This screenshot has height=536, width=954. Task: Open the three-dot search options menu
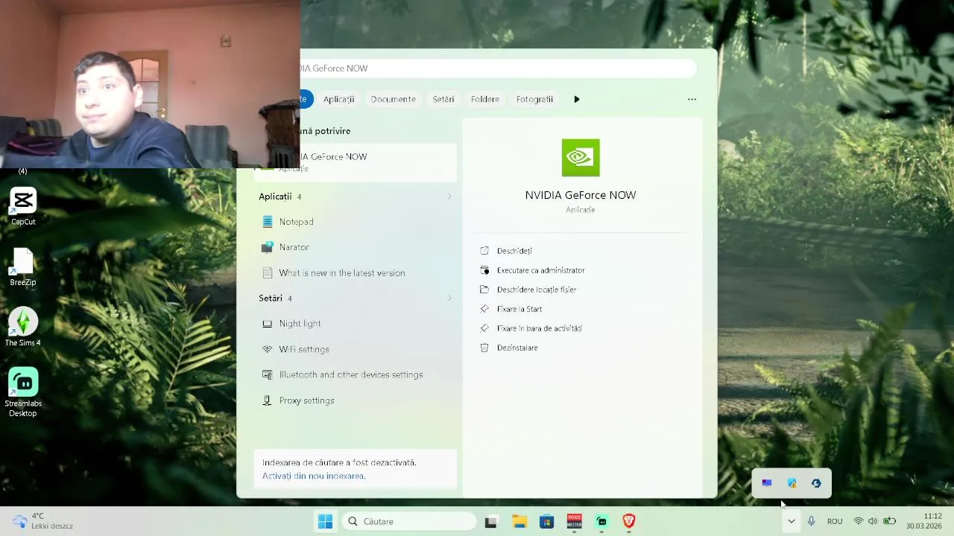[692, 99]
